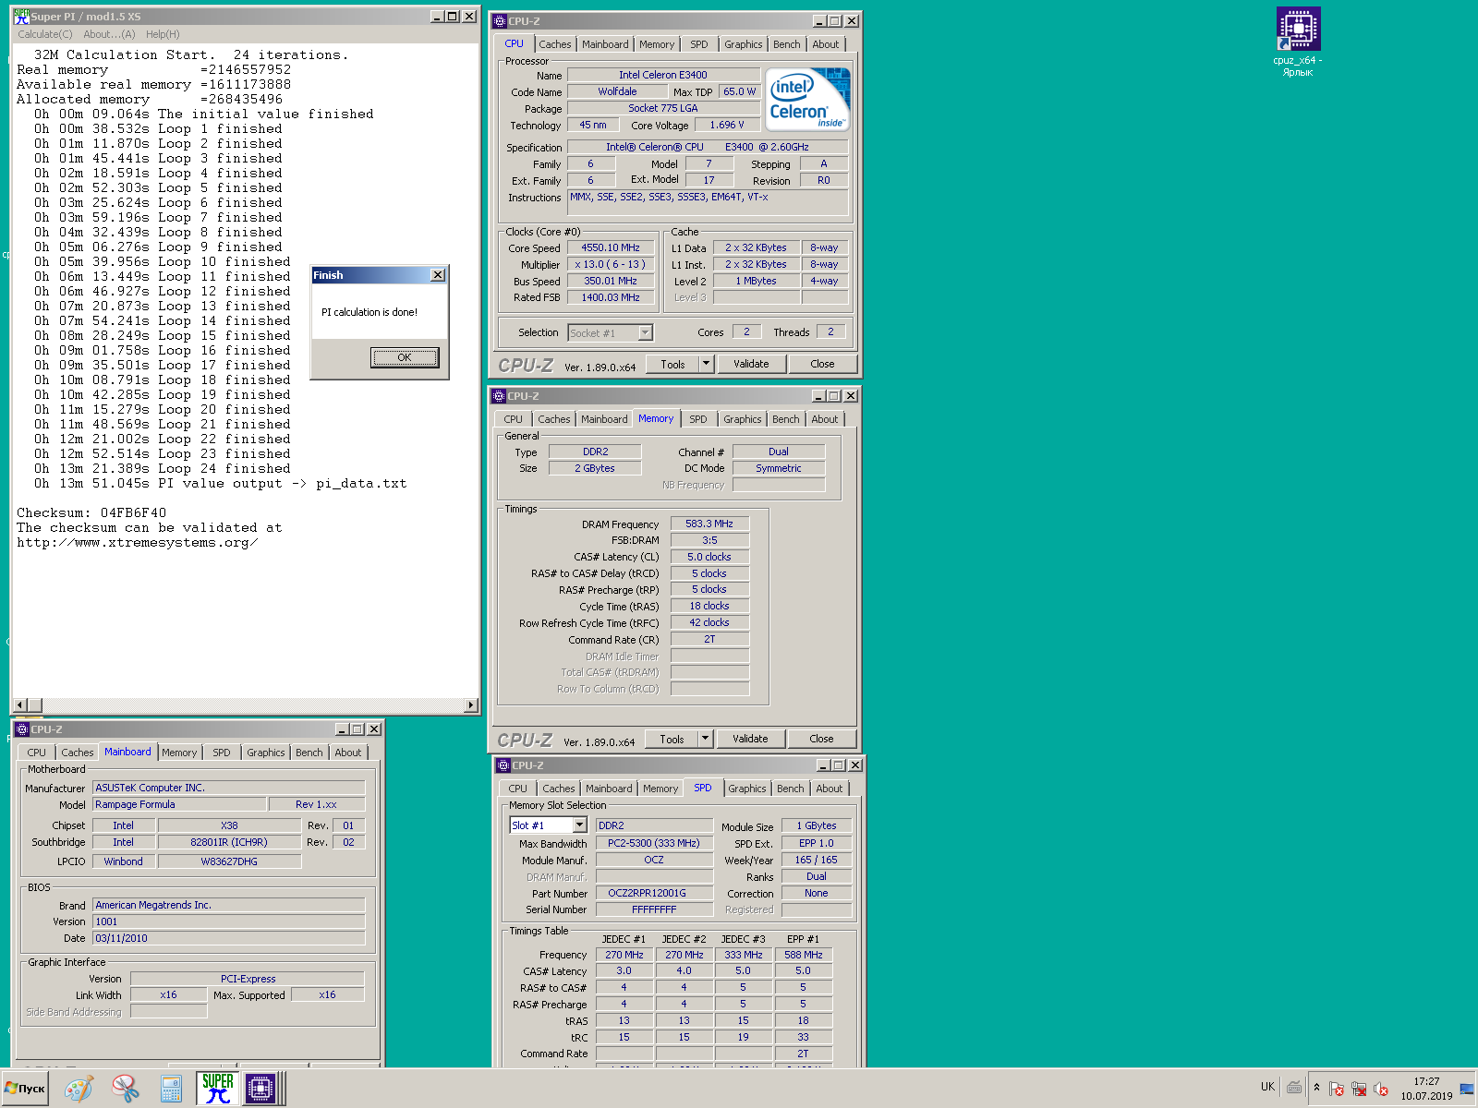Click the EPP #1 588 MHz frequency cell
Screen dimensions: 1478x1108
click(x=803, y=955)
